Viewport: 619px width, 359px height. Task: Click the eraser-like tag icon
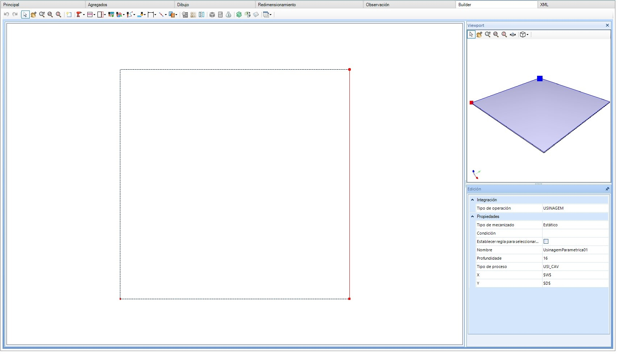(256, 15)
